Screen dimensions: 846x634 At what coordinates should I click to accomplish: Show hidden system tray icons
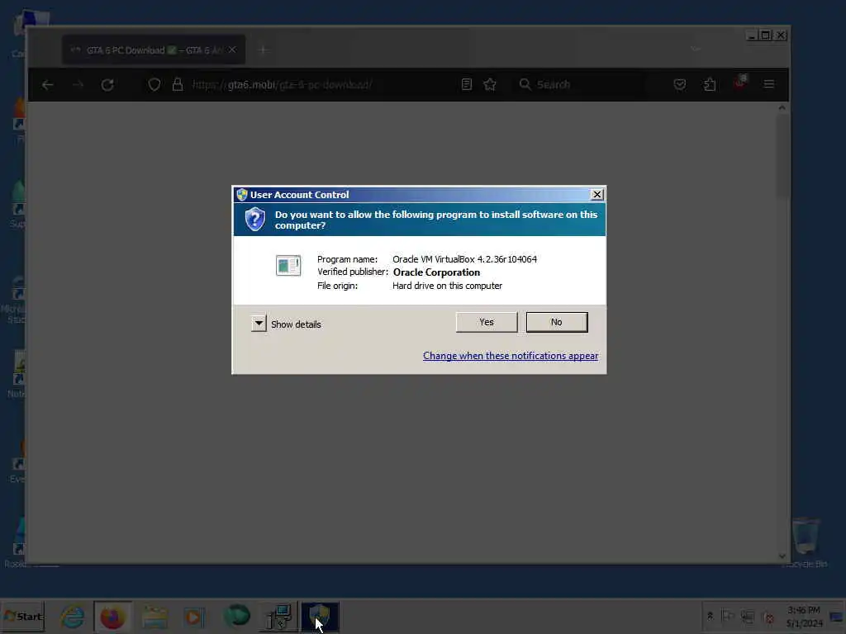pos(710,616)
